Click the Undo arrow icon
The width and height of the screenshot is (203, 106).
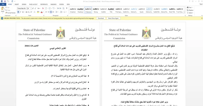(8, 1)
